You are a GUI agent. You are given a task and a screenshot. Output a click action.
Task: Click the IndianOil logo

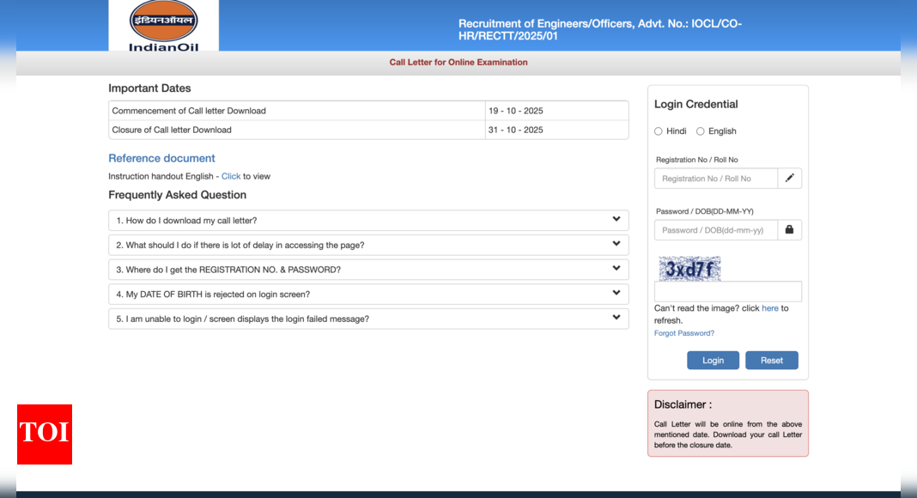[x=163, y=26]
